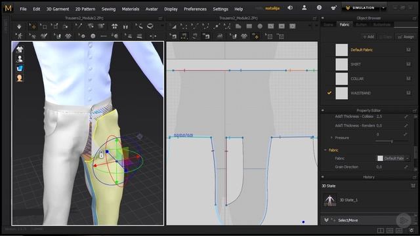Toggle the avatar head rendering style icon
The image size is (420, 236).
pos(20,78)
